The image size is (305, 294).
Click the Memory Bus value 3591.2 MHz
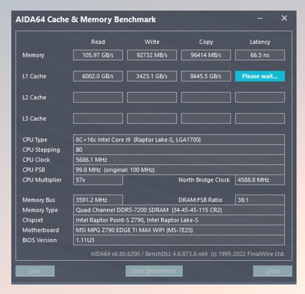click(x=98, y=200)
